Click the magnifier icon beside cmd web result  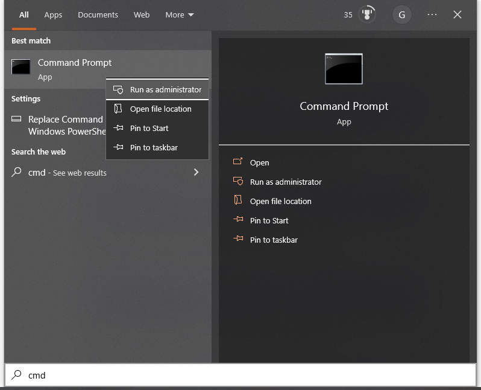(x=16, y=172)
